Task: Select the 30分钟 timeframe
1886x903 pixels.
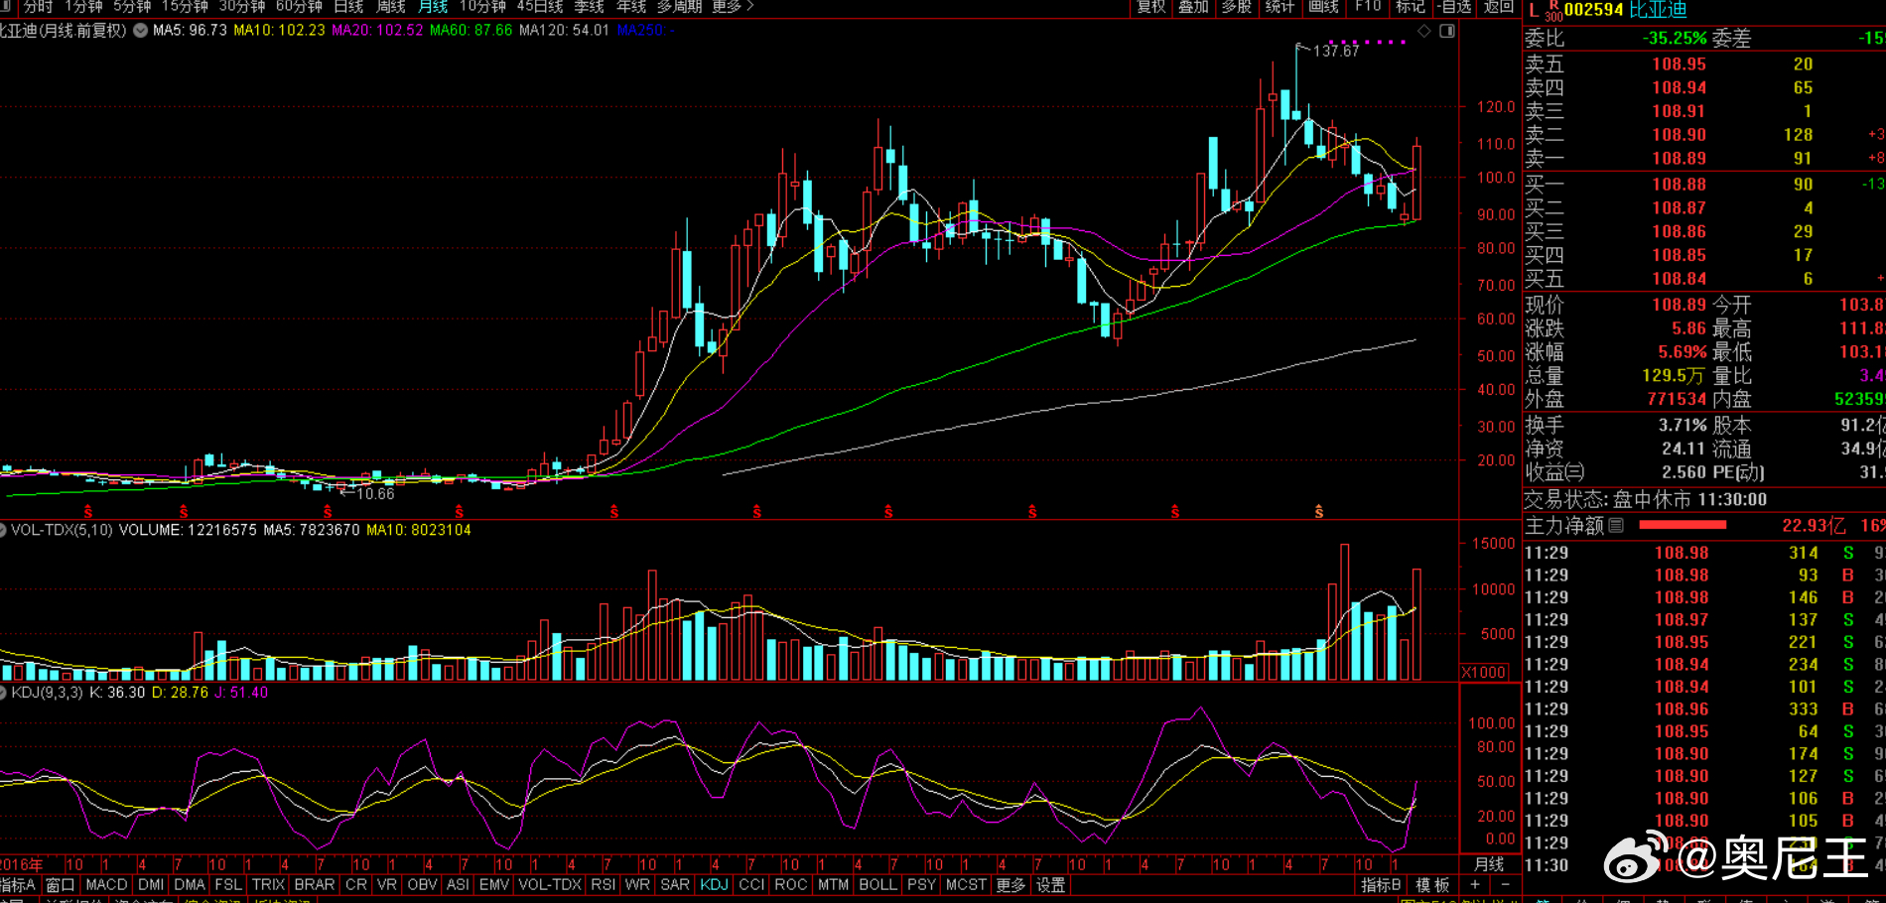Action: [x=241, y=7]
